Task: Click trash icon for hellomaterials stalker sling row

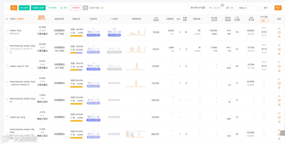Action: (x=279, y=54)
